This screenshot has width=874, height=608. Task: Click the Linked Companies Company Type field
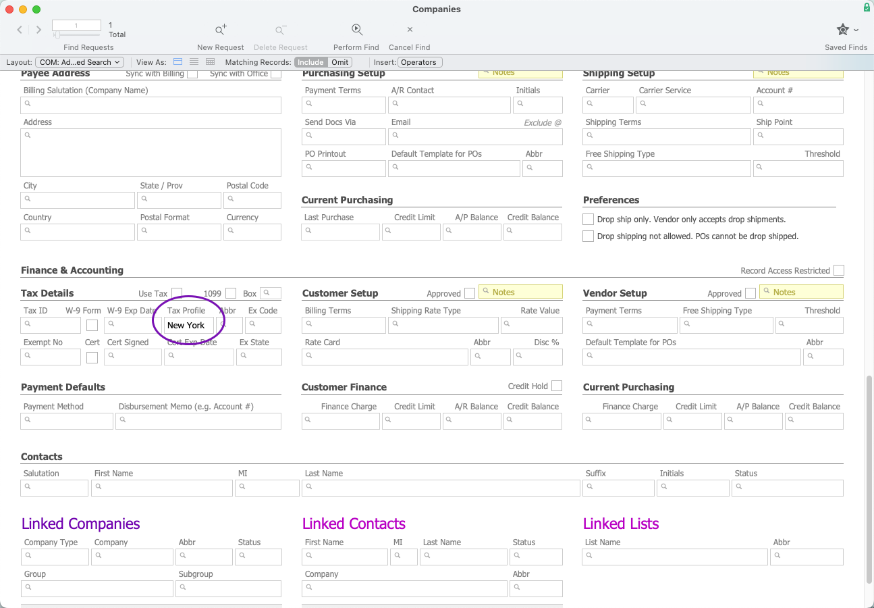click(x=55, y=557)
